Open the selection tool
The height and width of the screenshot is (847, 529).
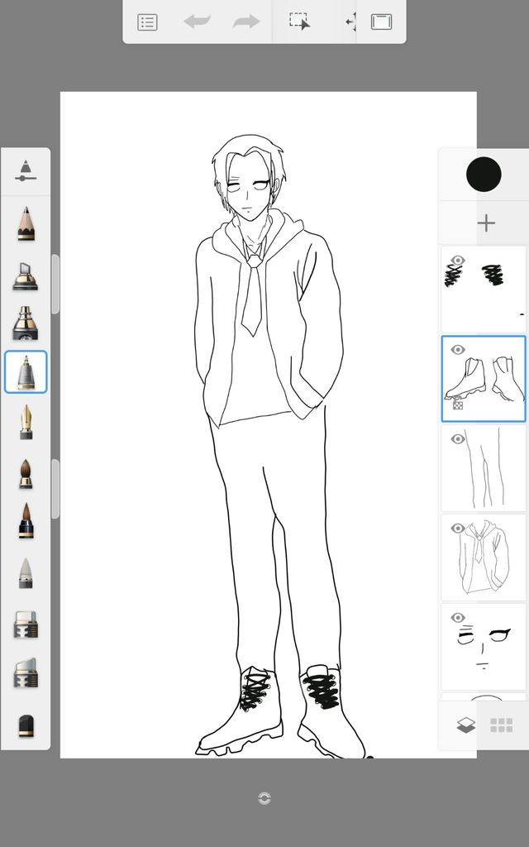tap(299, 22)
